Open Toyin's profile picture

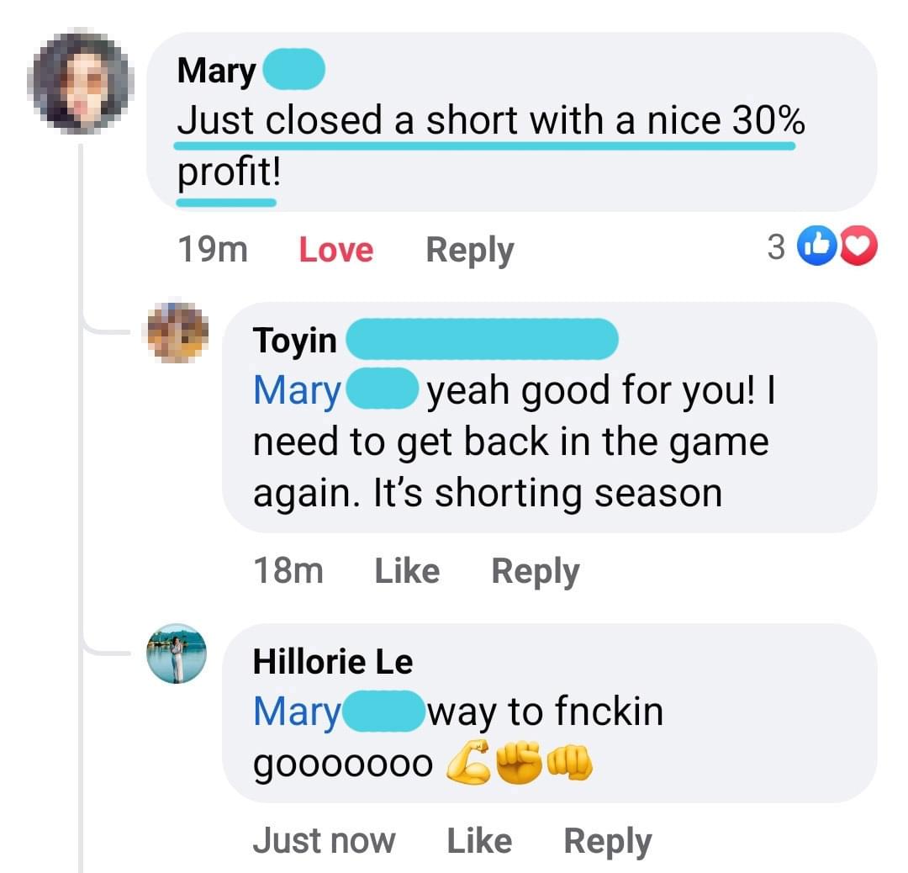point(177,332)
